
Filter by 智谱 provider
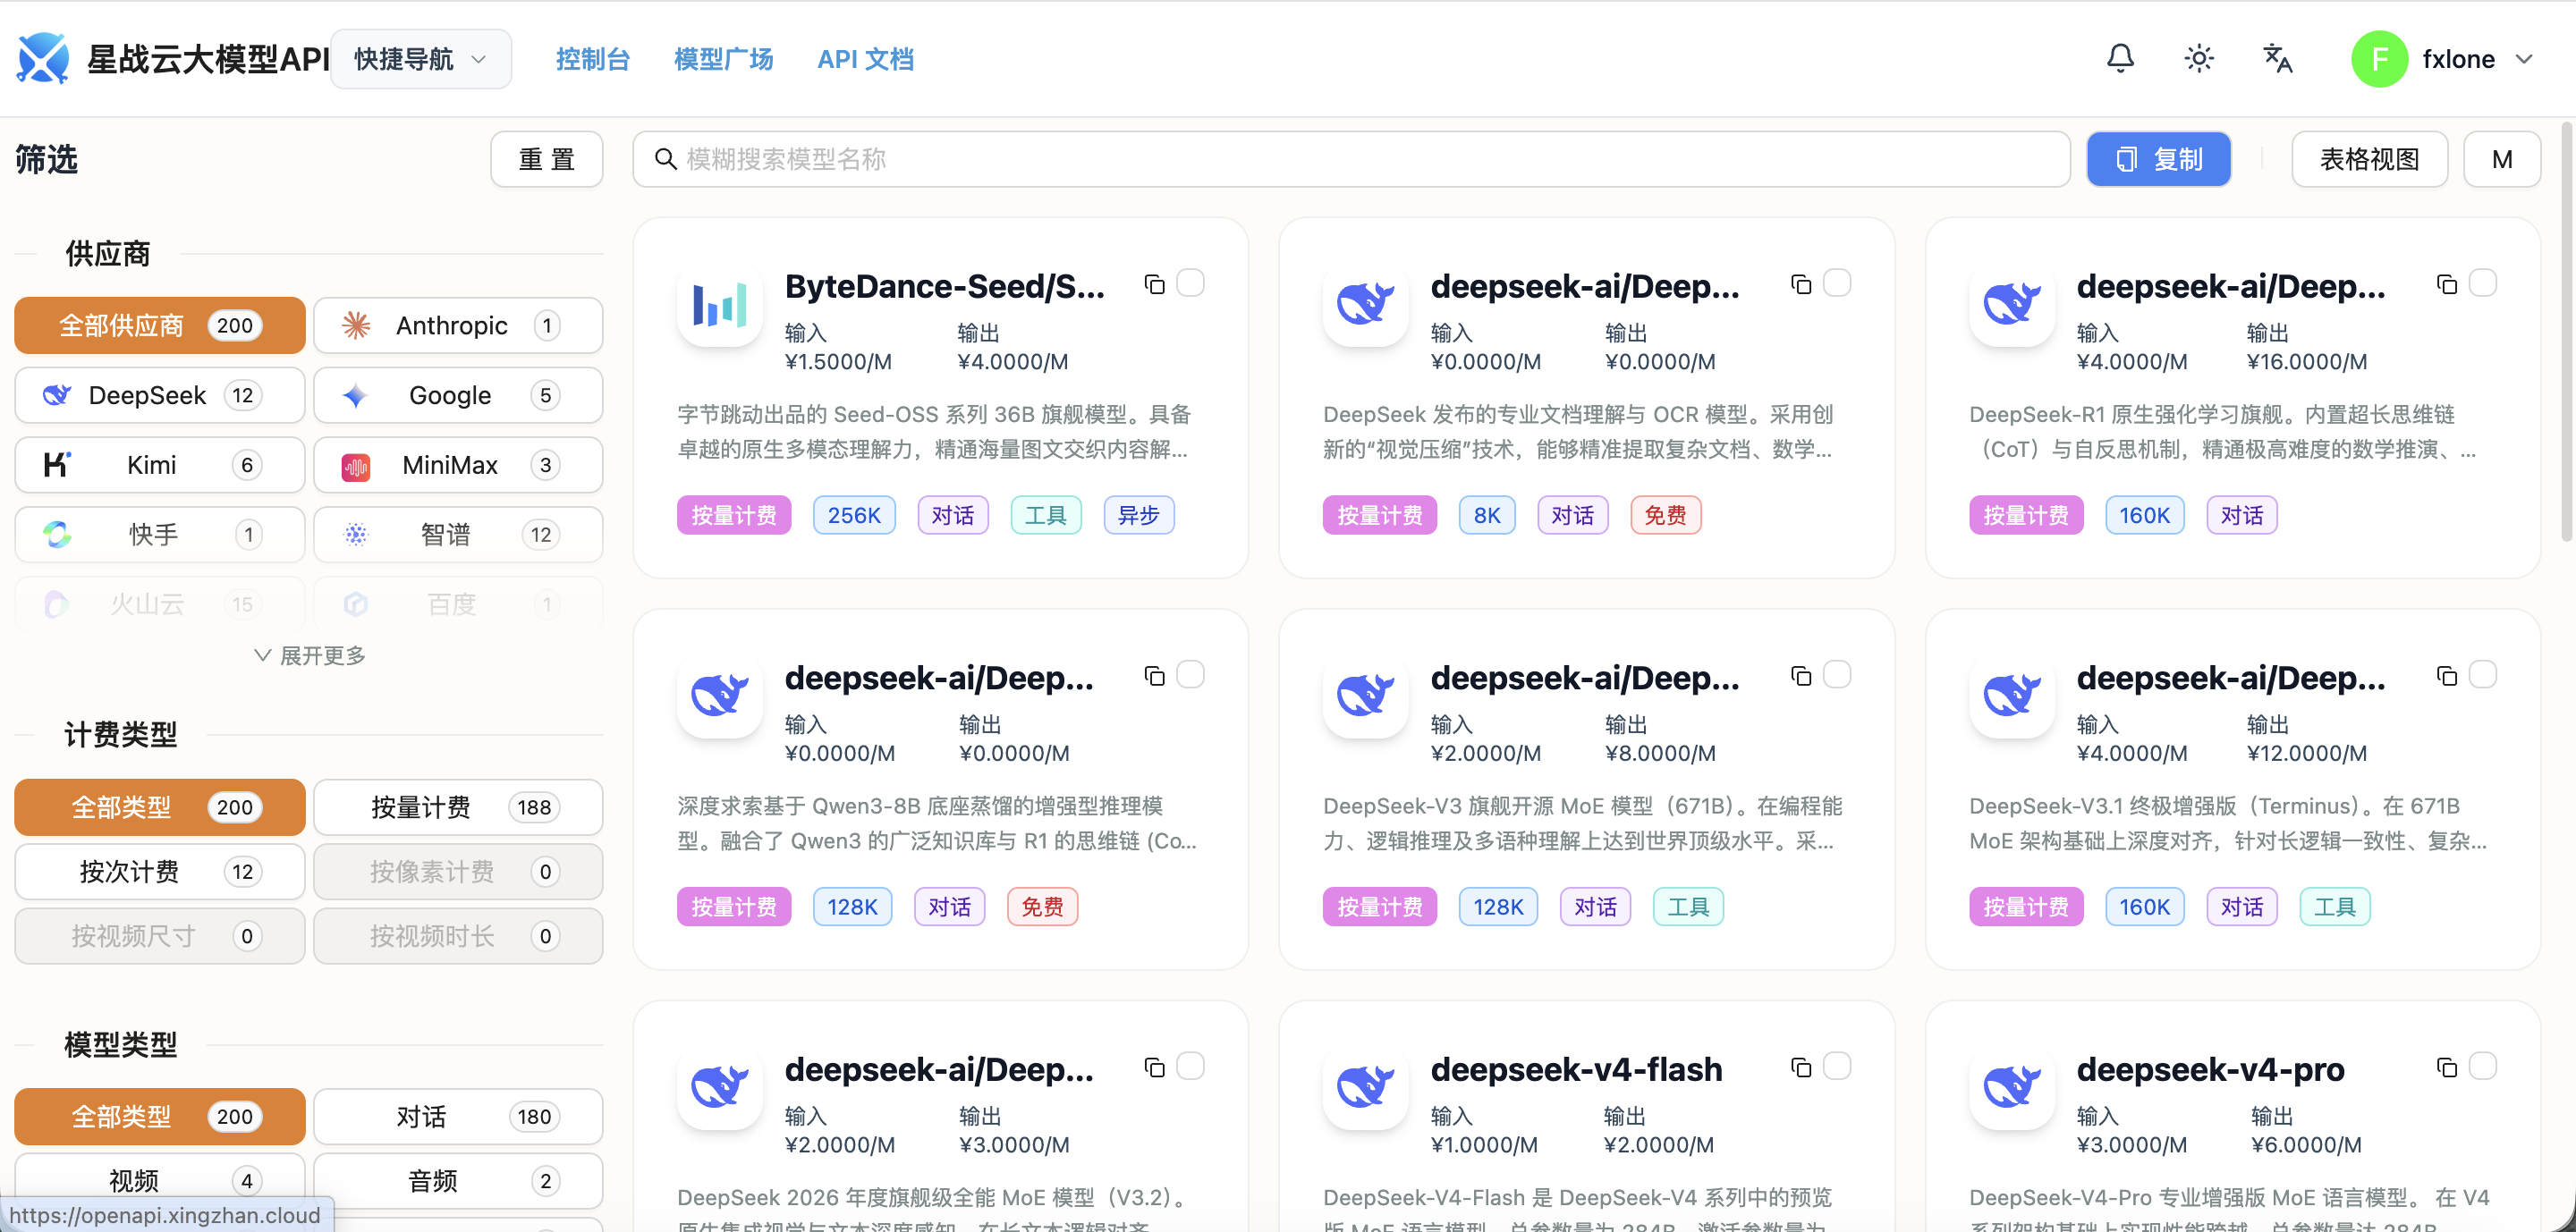pyautogui.click(x=458, y=535)
